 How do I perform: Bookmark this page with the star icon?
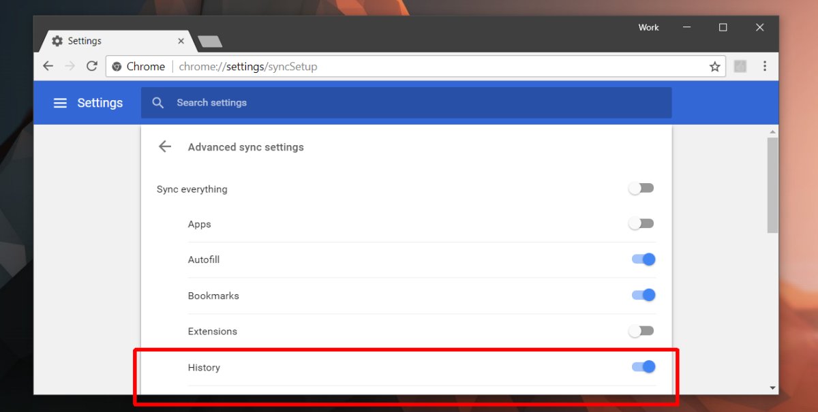point(714,67)
